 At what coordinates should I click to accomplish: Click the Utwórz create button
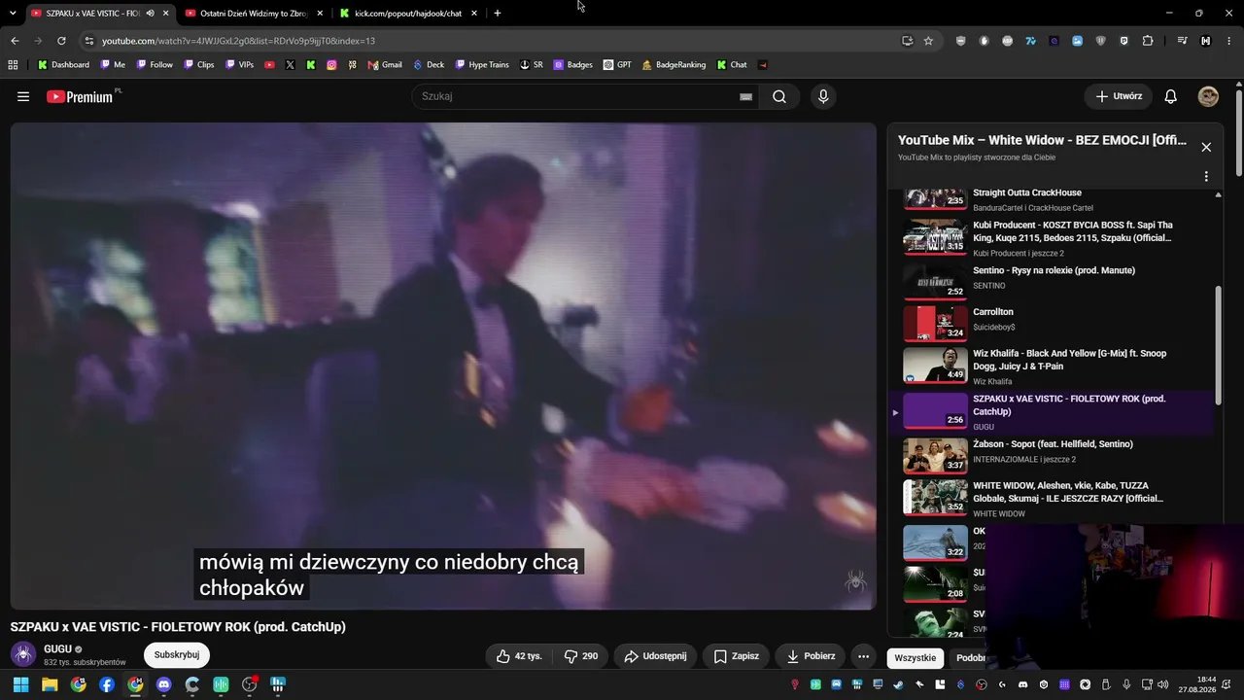1119,96
